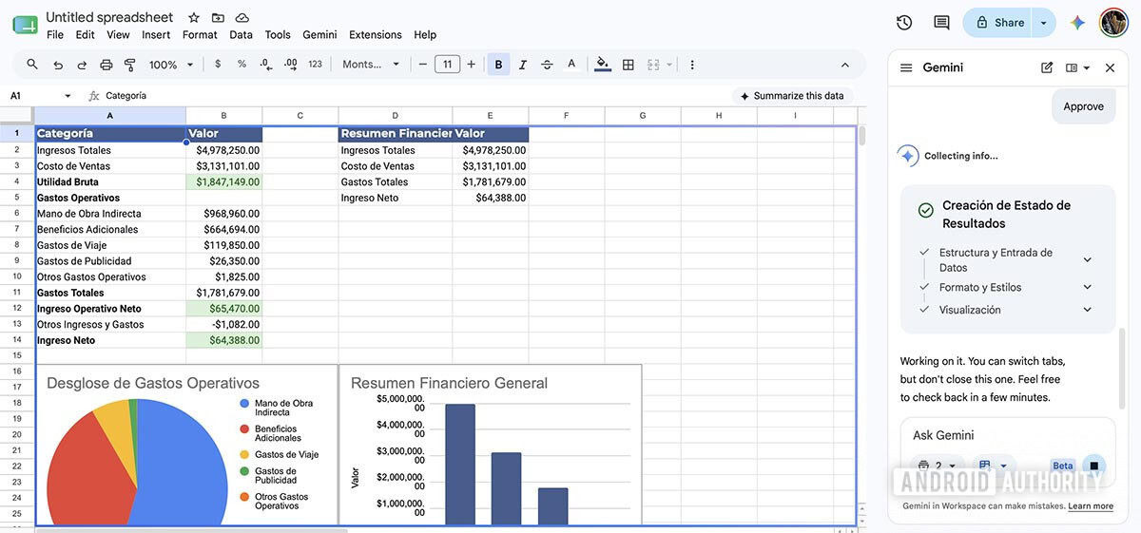Screen dimensions: 1141x533
Task: Format as percent
Action: (242, 65)
